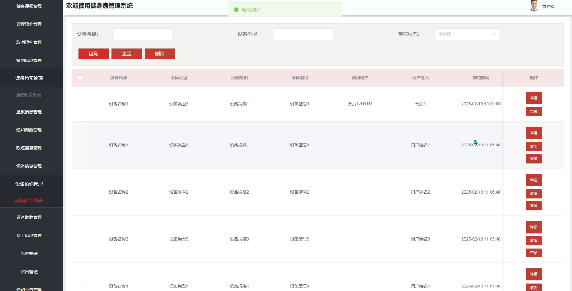Click the 查询 search button
572x291 pixels.
(93, 54)
